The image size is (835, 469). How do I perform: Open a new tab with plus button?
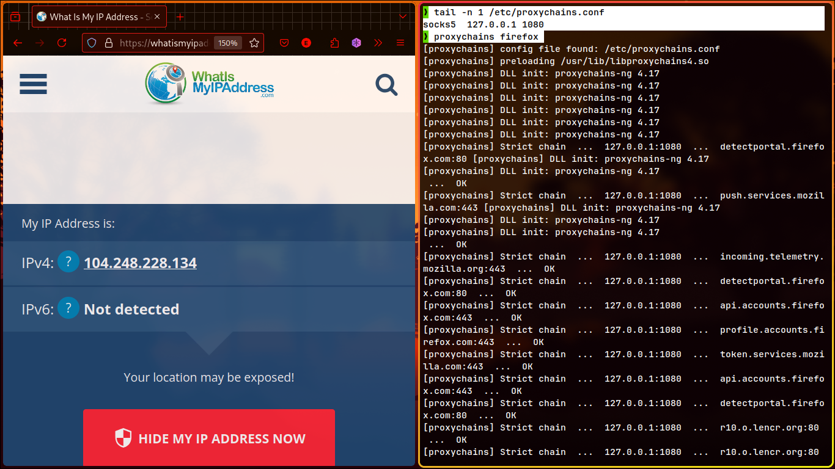[180, 17]
